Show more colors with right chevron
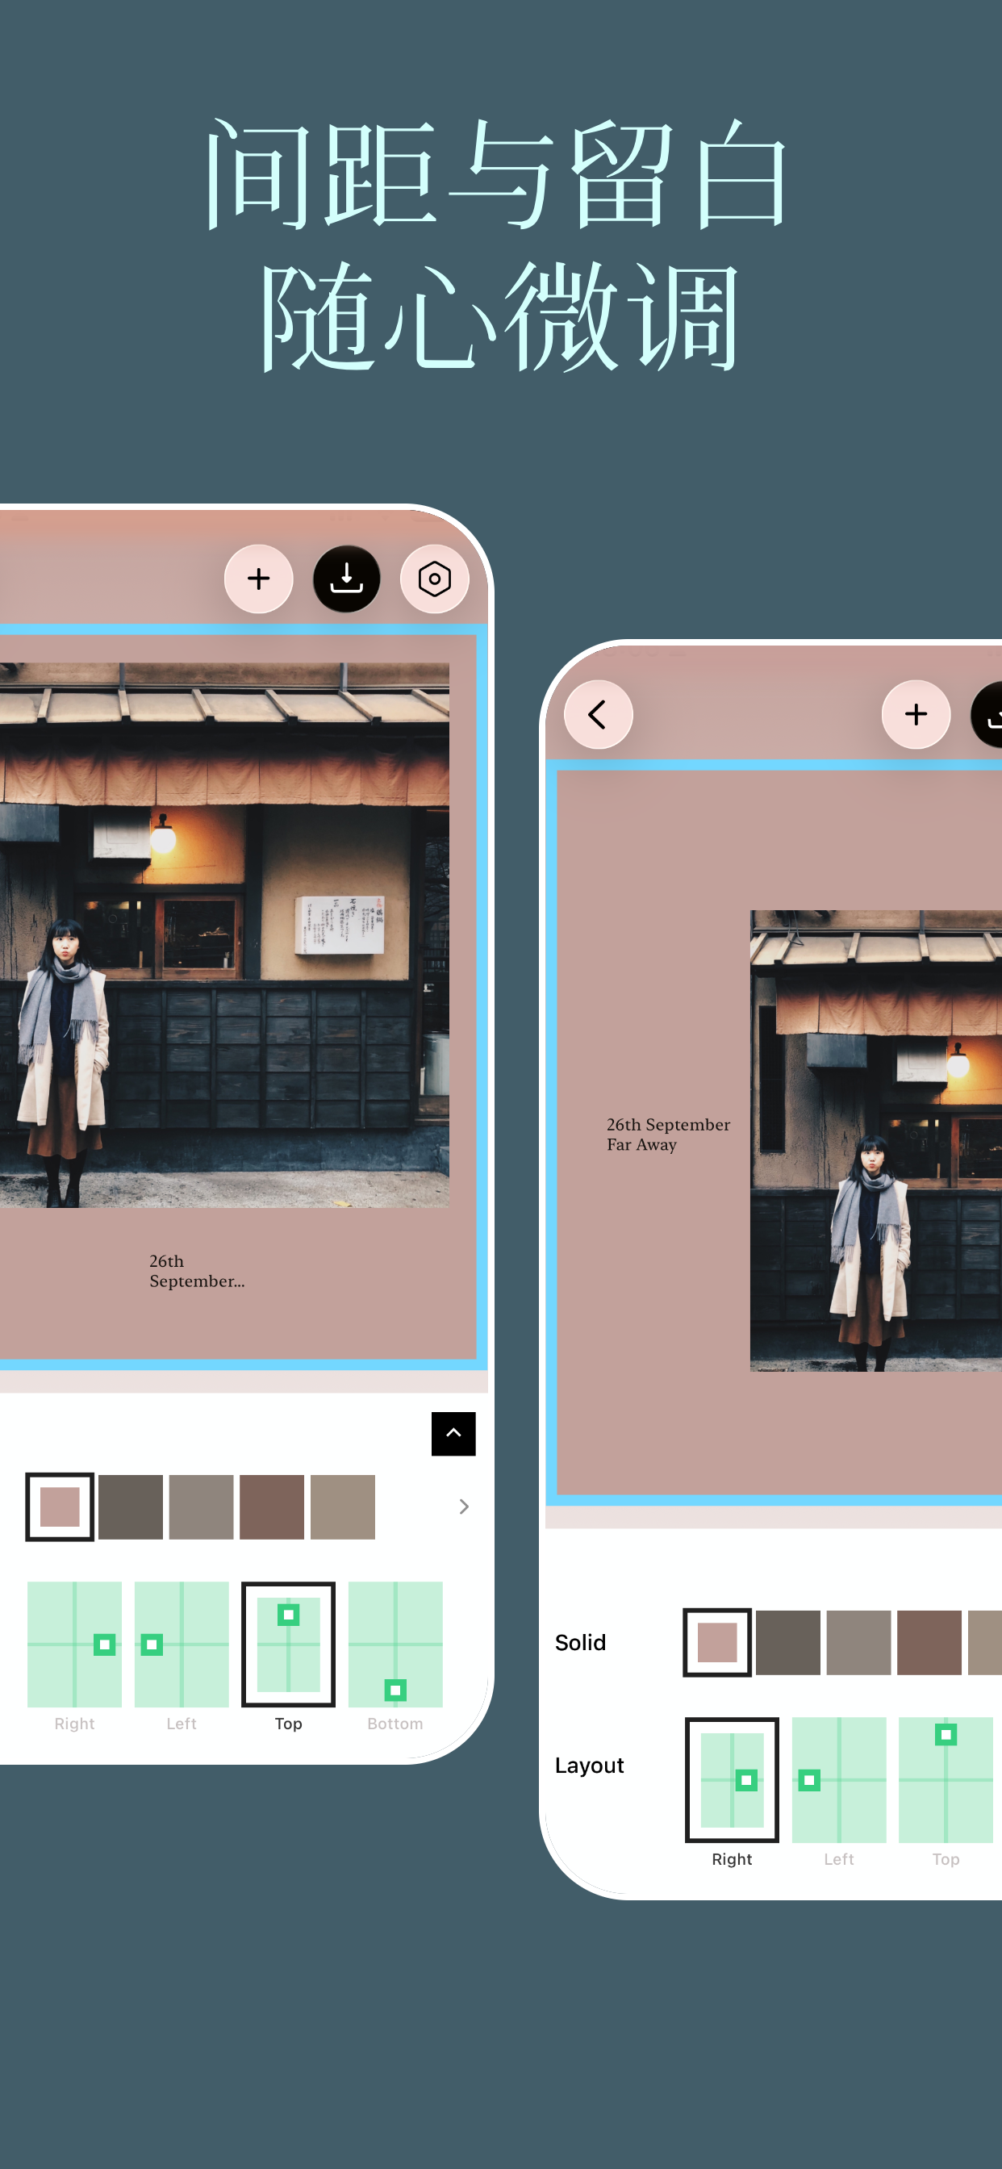 [464, 1507]
